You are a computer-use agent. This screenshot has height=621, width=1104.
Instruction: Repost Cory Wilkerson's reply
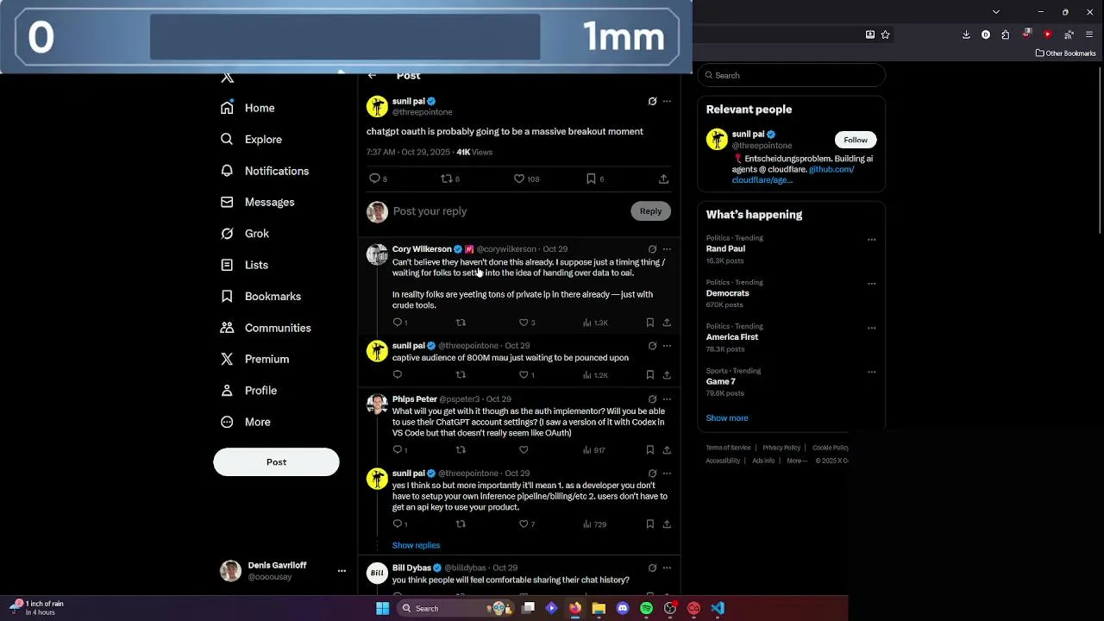461,323
